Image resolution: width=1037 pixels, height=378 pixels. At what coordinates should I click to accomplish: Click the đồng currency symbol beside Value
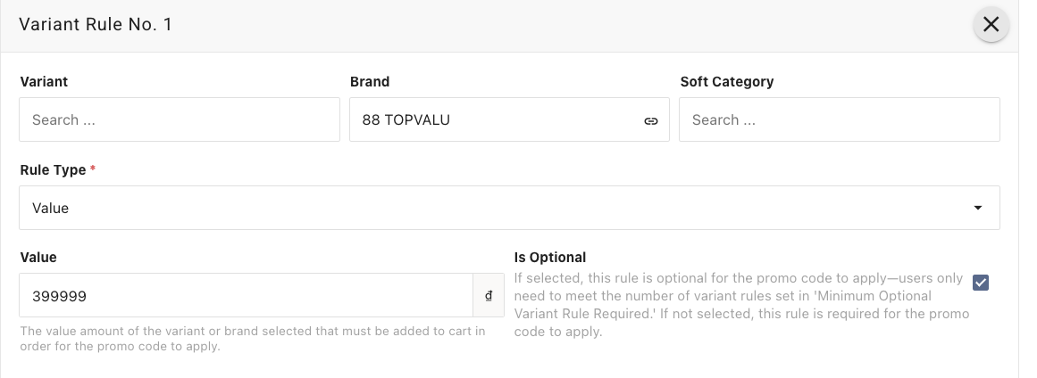tap(489, 295)
